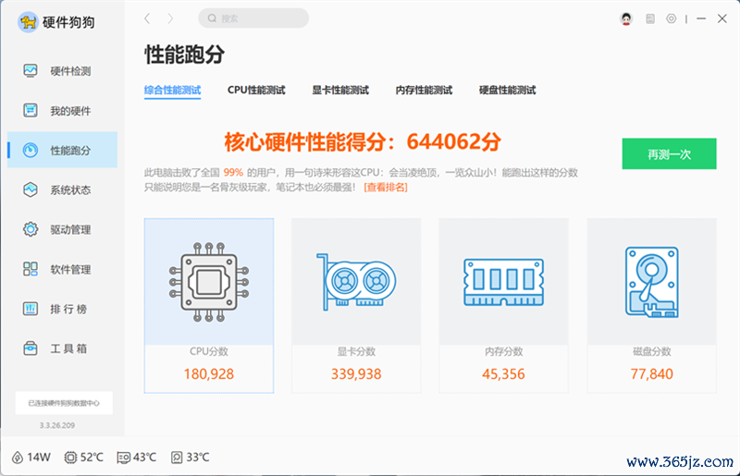Viewport: 740px width, 476px height.
Task: Switch to 综合性能测试 tab
Action: point(172,90)
